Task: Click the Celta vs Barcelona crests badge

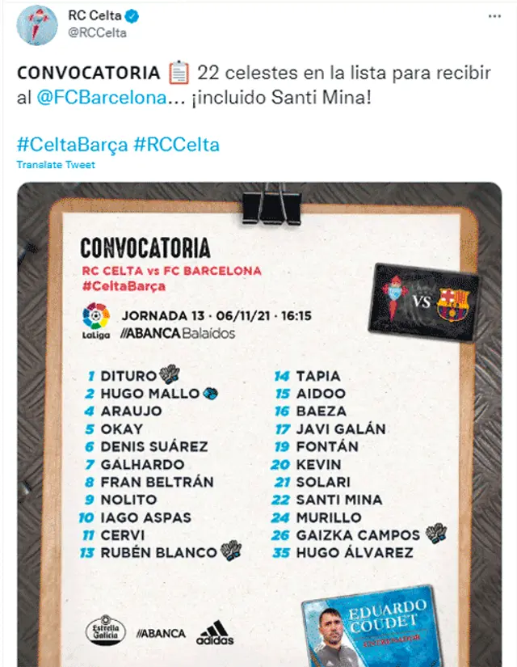Action: [x=424, y=300]
